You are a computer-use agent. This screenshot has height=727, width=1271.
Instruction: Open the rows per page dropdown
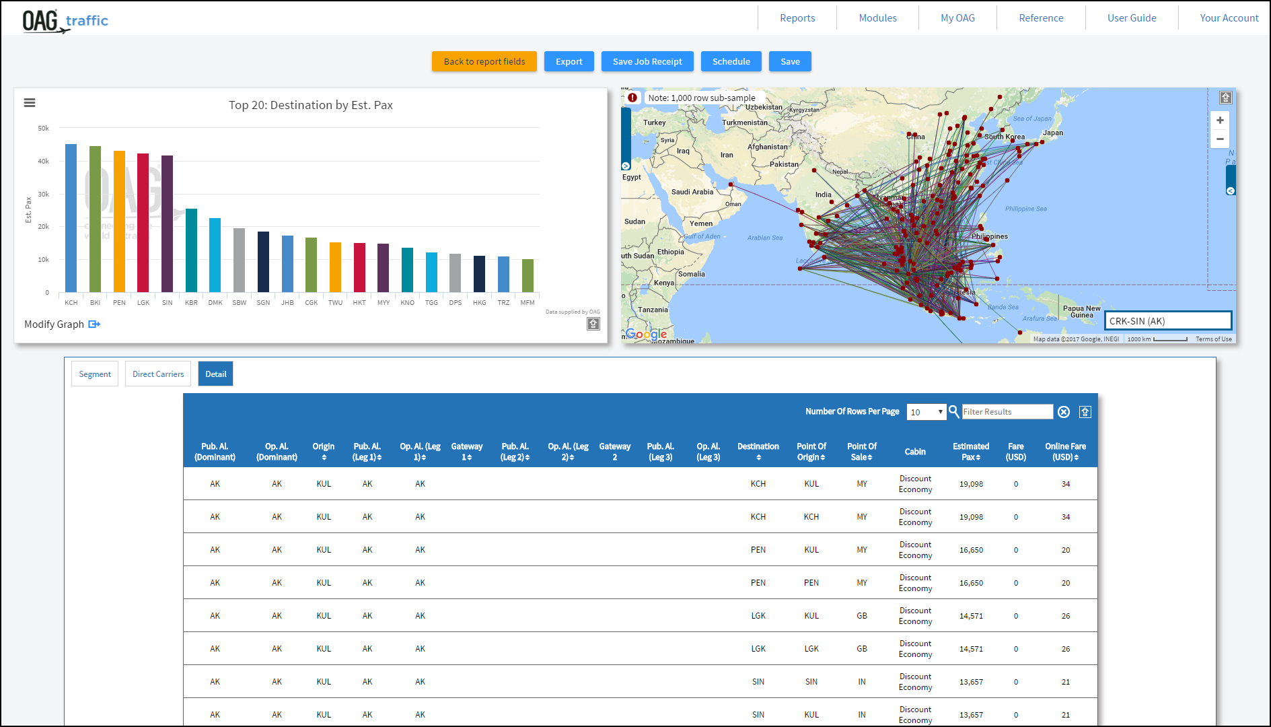[926, 412]
